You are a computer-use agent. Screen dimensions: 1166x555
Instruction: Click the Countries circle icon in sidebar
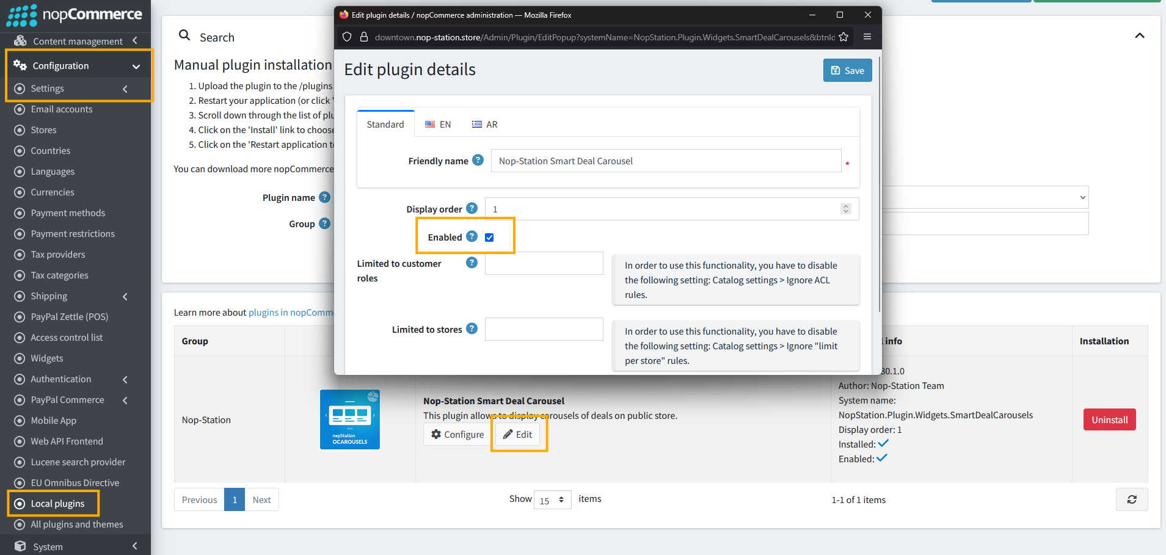pyautogui.click(x=20, y=151)
